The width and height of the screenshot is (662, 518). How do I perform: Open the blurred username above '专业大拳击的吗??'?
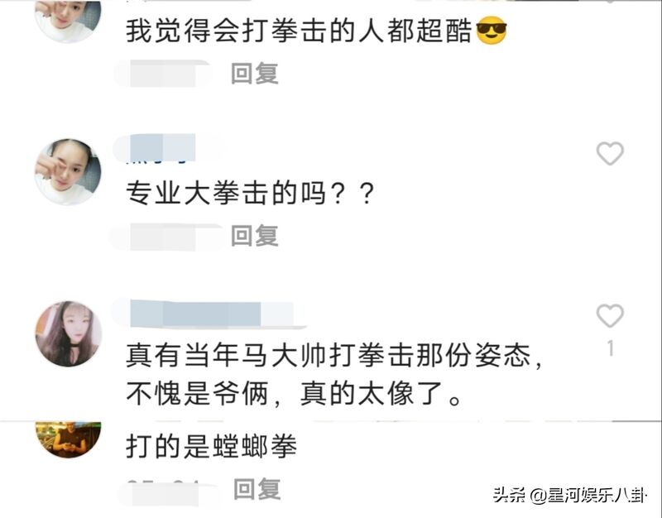(162, 148)
